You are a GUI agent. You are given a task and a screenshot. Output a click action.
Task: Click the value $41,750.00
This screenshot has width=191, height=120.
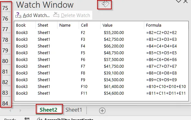coord(114,66)
